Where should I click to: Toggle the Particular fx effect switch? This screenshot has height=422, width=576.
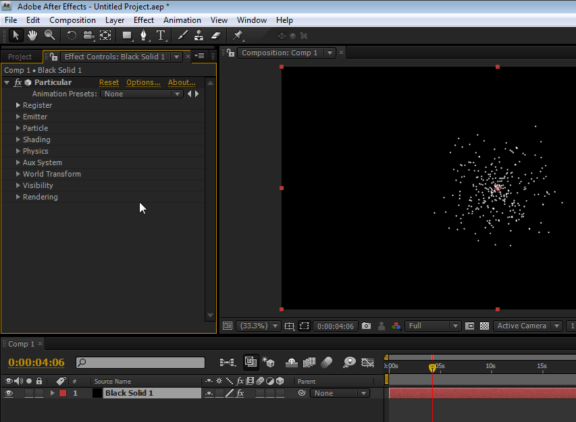pyautogui.click(x=18, y=82)
